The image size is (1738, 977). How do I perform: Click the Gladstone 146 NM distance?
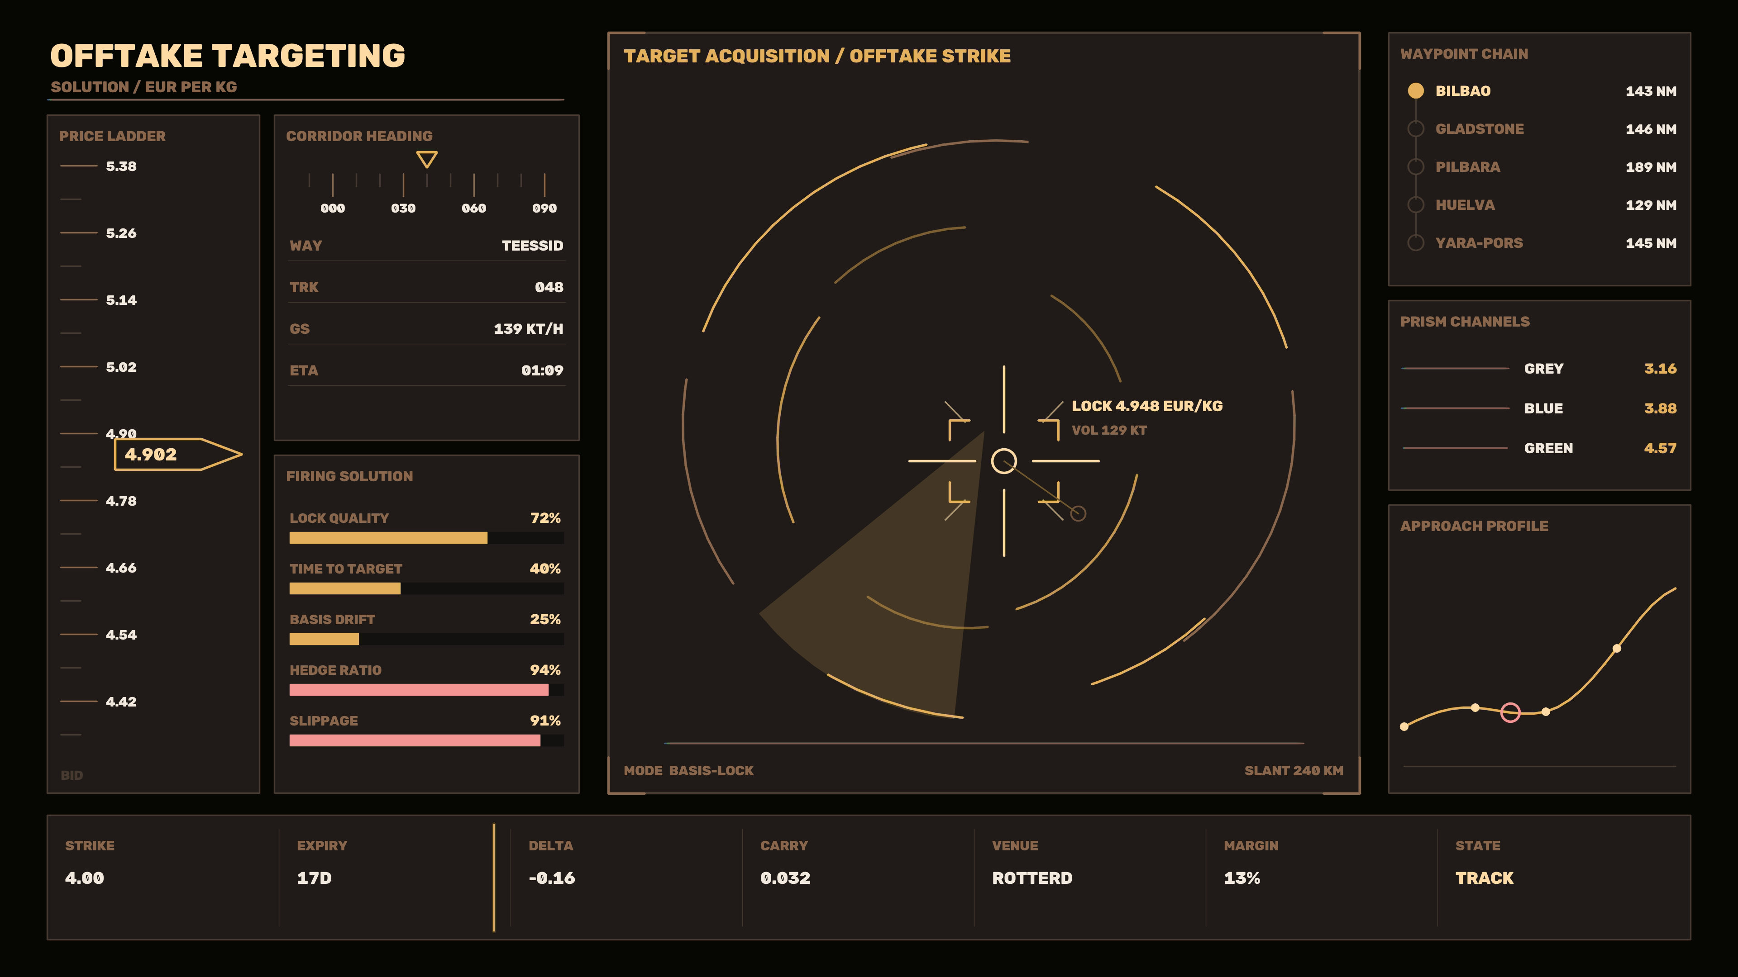pos(1651,129)
